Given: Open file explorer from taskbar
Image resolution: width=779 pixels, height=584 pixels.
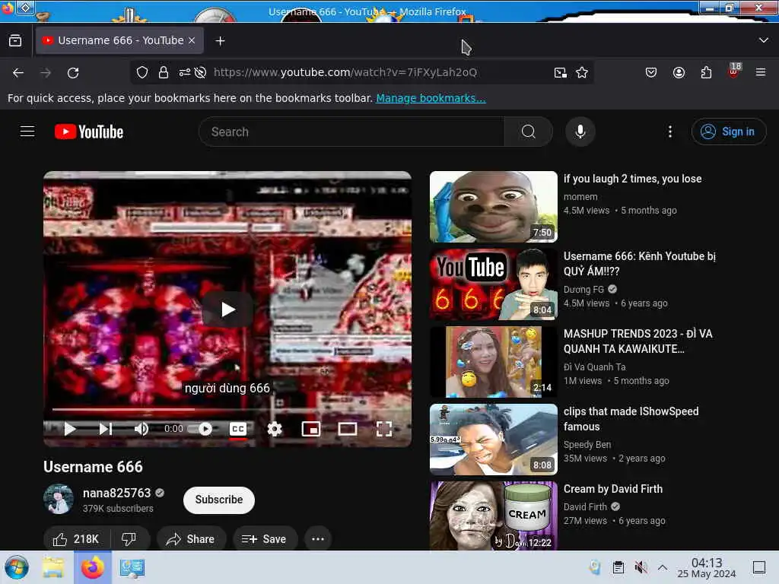Looking at the screenshot, I should [x=53, y=567].
